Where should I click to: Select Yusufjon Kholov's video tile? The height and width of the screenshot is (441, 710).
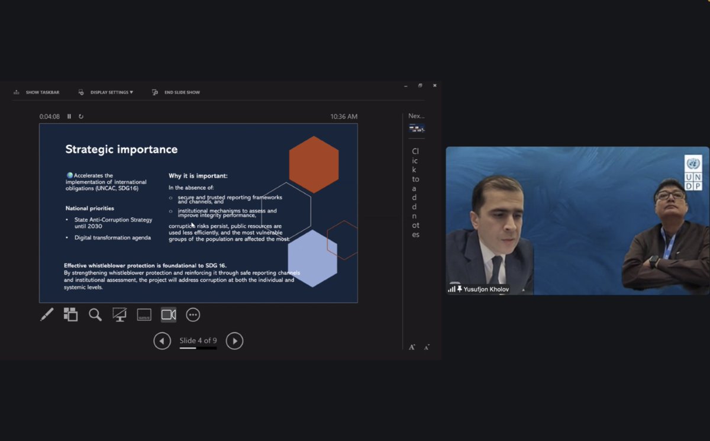(x=577, y=220)
